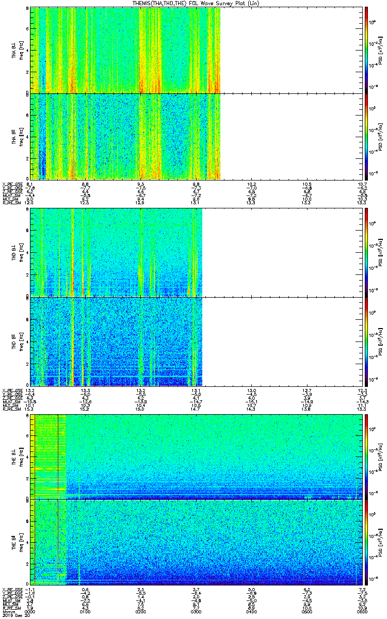Image resolution: width=387 pixels, height=619 pixels.
Task: Click the THE BII spectrogram panel
Action: point(197,543)
